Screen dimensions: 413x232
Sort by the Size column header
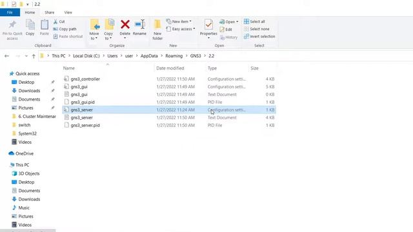pos(254,68)
